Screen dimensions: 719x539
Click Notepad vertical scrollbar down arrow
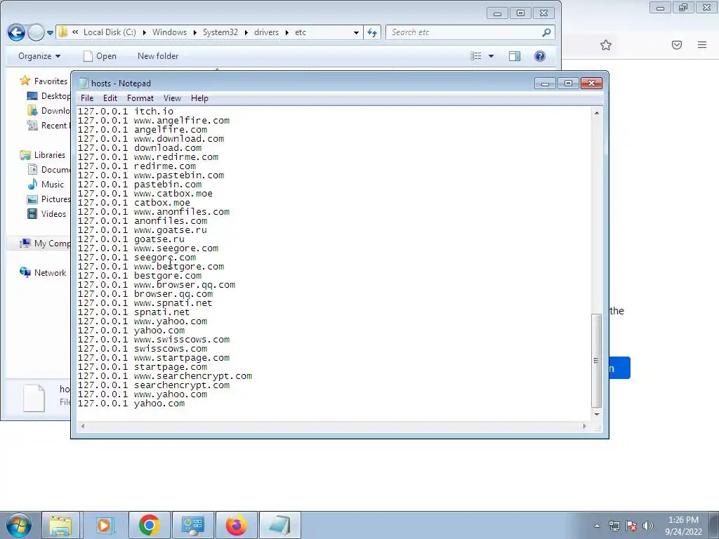coord(597,414)
